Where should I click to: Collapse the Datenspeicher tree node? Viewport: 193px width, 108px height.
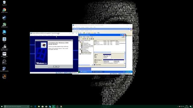79,49
